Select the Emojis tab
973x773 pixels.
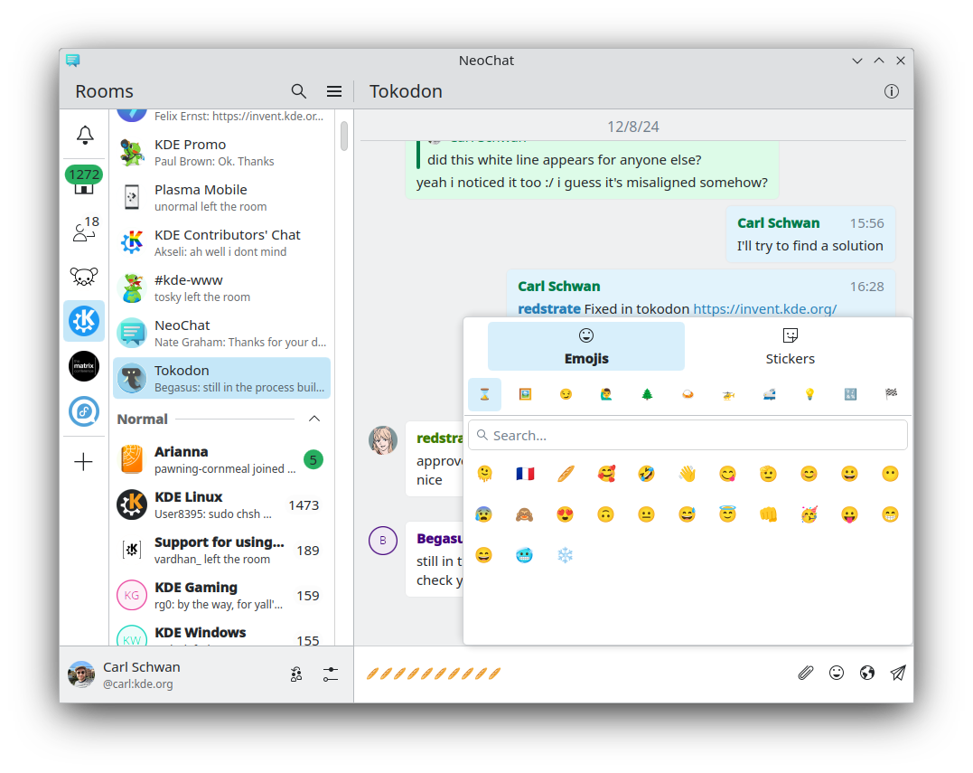(x=586, y=347)
